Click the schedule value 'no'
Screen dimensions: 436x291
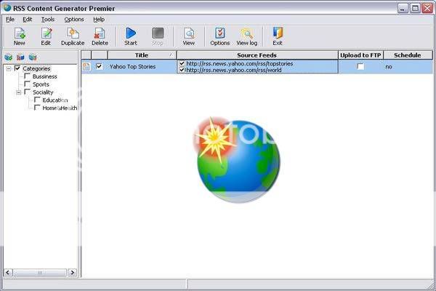(389, 67)
